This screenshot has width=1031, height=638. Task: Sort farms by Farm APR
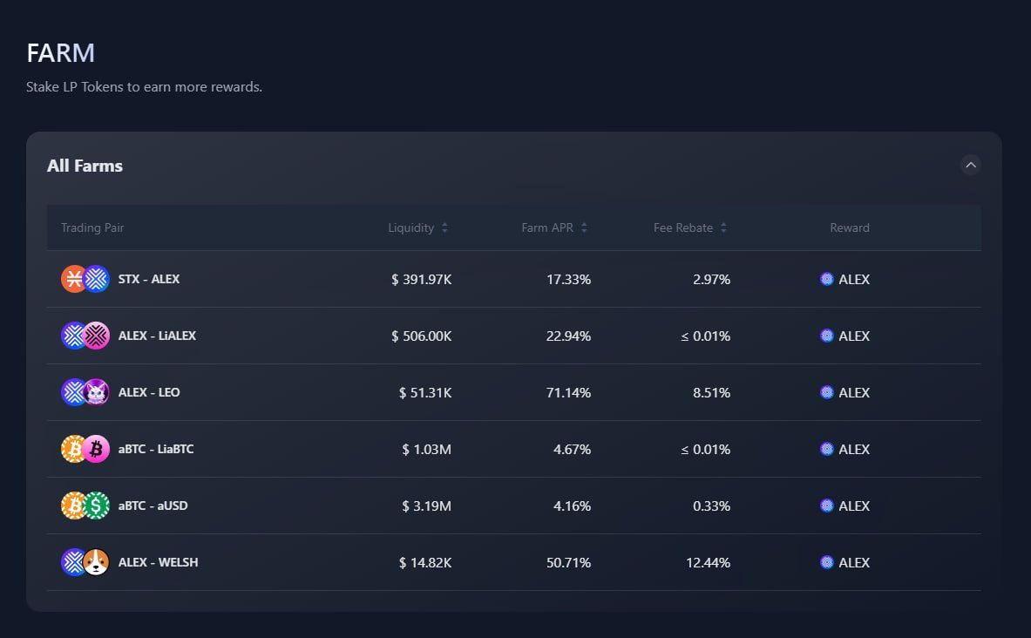pos(554,227)
